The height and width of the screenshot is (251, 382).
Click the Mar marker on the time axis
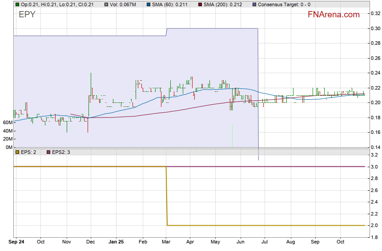coord(166,242)
